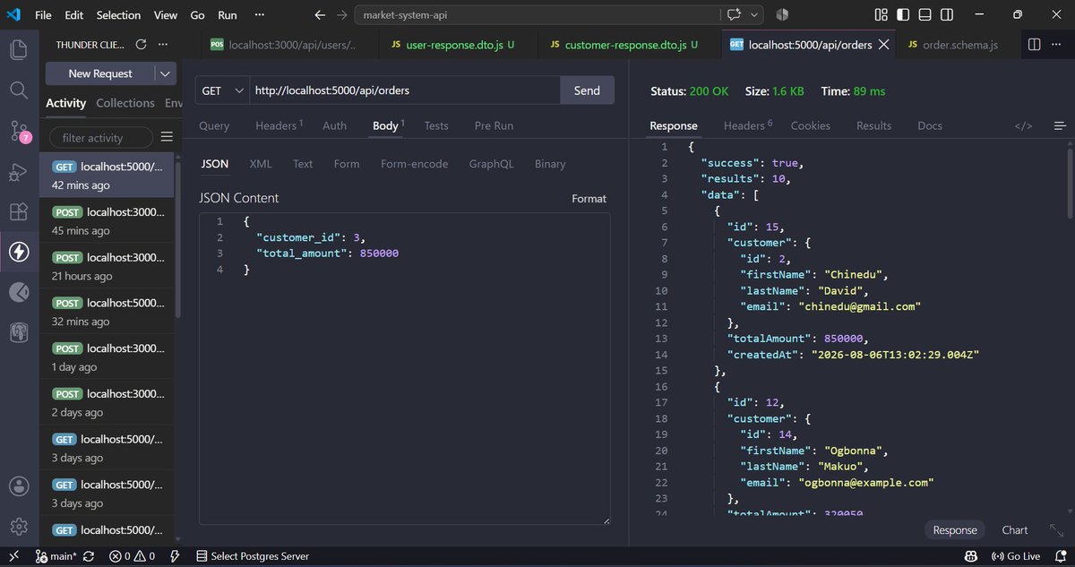Select the GraphQL body type
Screen dimensions: 1075x567
tap(491, 164)
